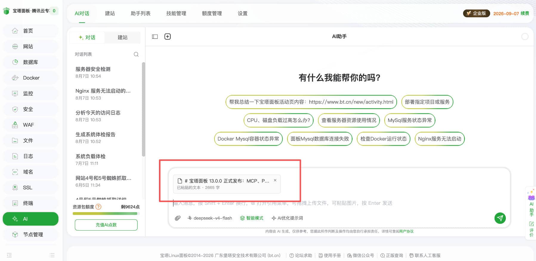536x261 pixels.
Task: Open the 节点管理 node management item
Action: (x=30, y=234)
